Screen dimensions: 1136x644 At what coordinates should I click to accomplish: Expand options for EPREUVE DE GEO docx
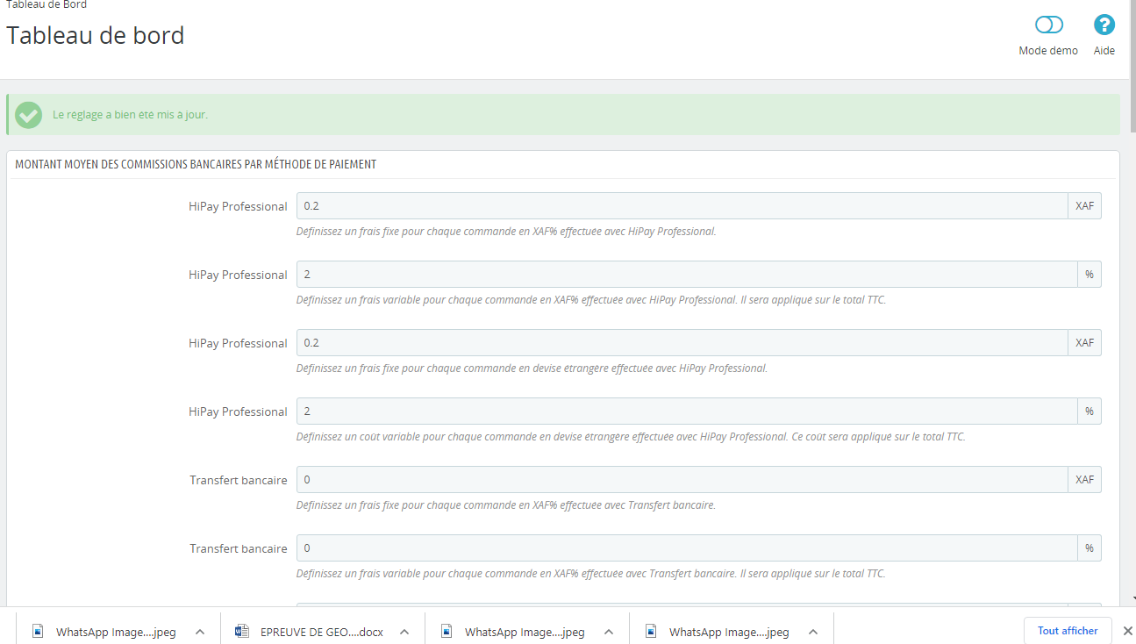[404, 632]
